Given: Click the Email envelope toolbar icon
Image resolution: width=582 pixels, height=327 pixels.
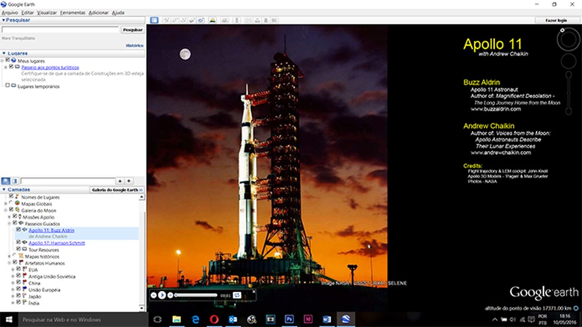Looking at the screenshot, I should click(x=248, y=21).
